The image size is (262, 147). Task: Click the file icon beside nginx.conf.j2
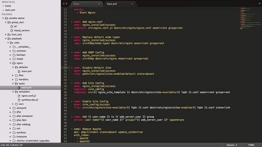click(19, 96)
